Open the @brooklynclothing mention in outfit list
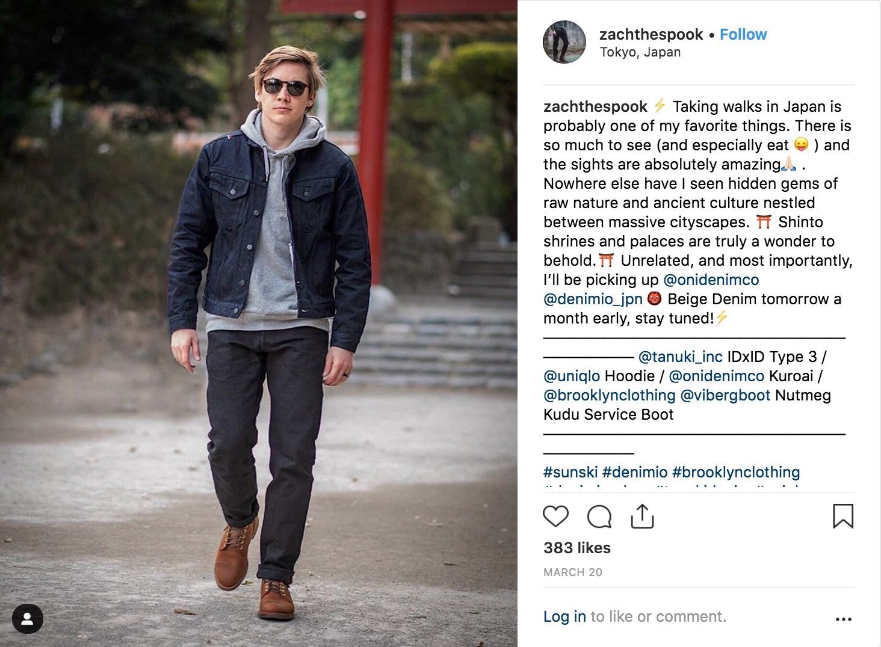The width and height of the screenshot is (881, 647). (x=610, y=395)
